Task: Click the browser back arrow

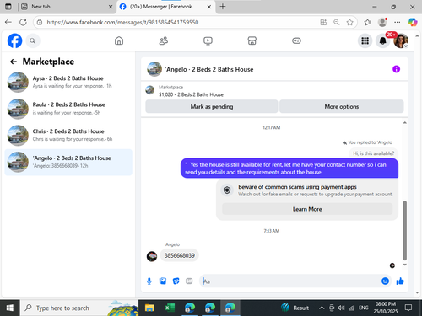Action: click(x=8, y=22)
